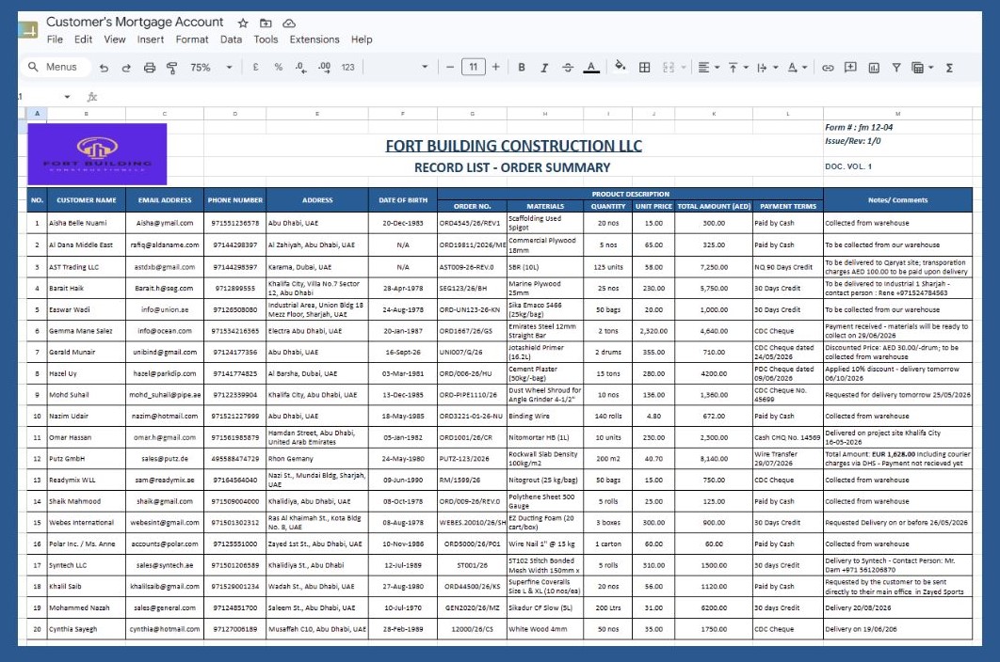Screen dimensions: 1000x662
Task: Select order cell ORD-PIPE1110/26
Action: point(472,394)
